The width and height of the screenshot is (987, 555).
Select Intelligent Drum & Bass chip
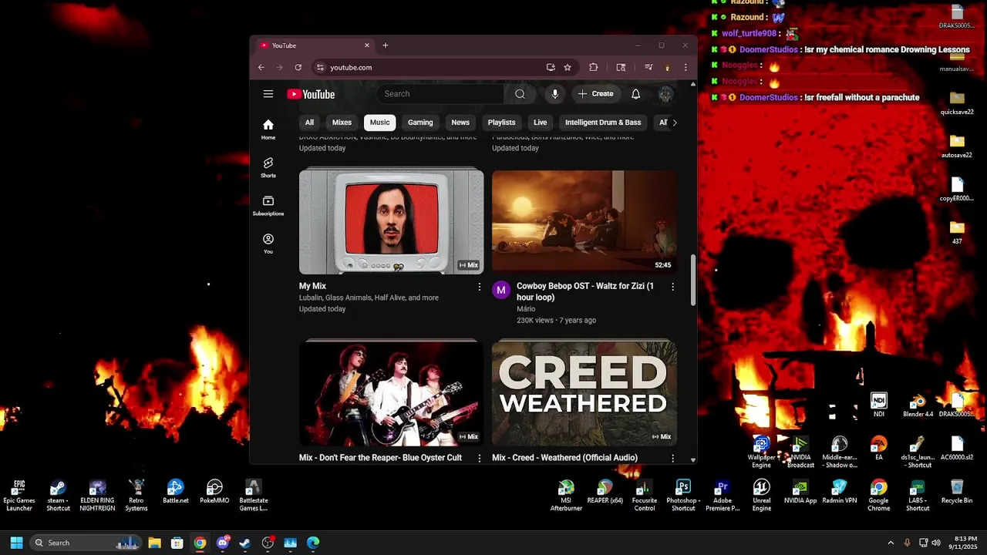point(603,123)
